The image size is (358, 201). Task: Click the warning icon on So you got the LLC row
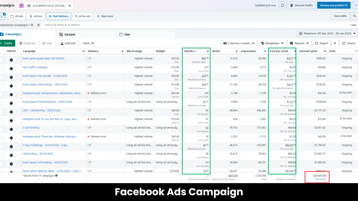click(89, 119)
